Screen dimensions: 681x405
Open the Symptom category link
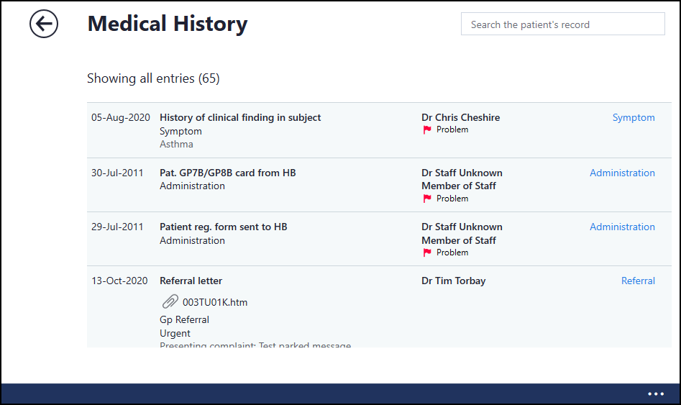634,117
